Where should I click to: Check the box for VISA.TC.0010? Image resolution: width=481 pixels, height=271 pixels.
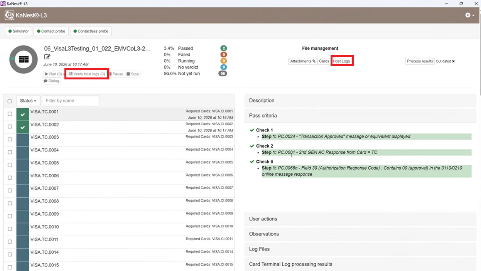tap(10, 229)
